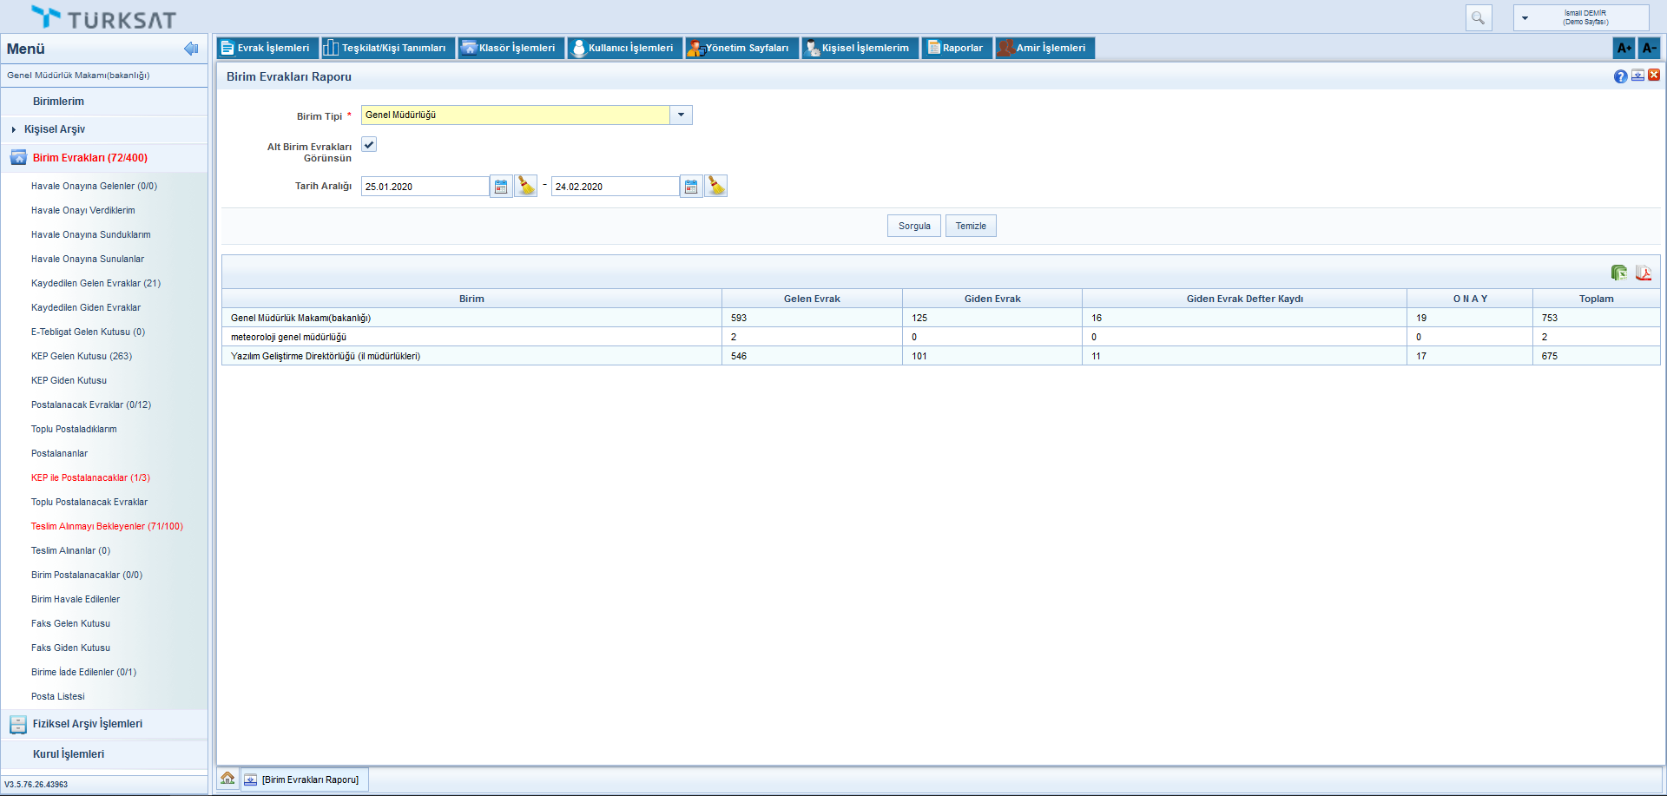Open the start date calendar picker
The width and height of the screenshot is (1667, 796).
(x=501, y=187)
